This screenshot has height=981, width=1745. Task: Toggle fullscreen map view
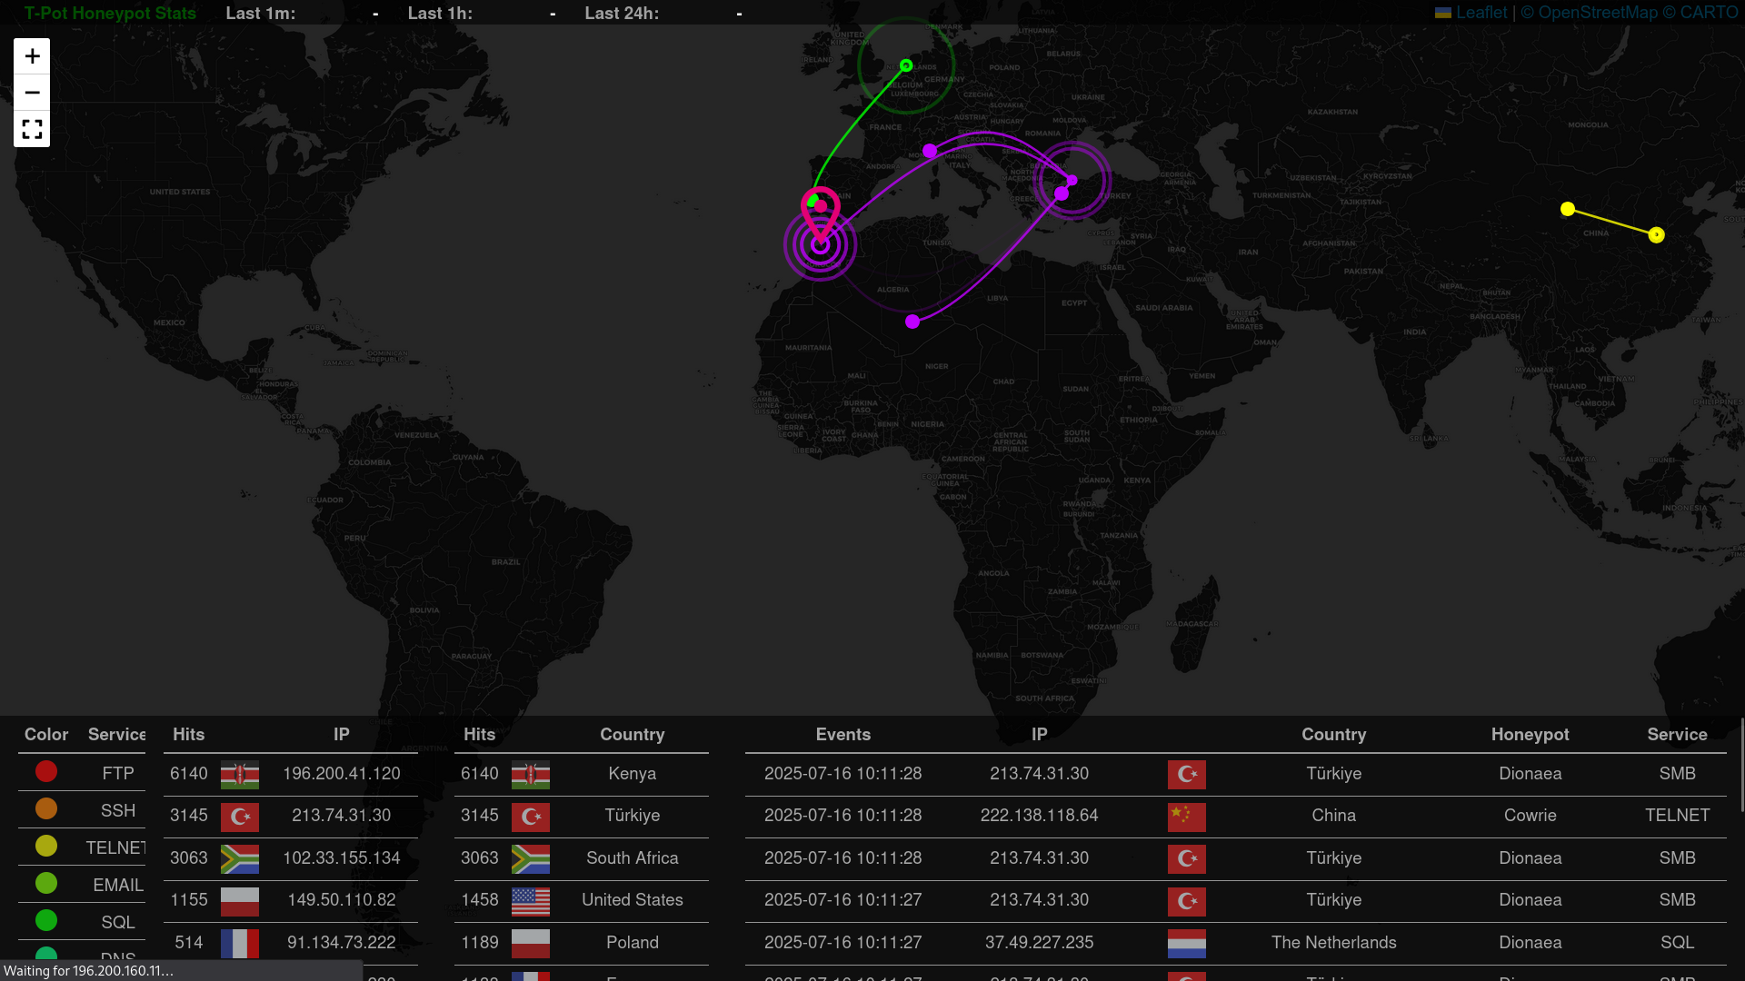(x=32, y=129)
